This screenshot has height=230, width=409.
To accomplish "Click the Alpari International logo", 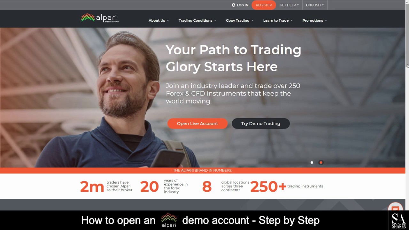I will tap(100, 18).
